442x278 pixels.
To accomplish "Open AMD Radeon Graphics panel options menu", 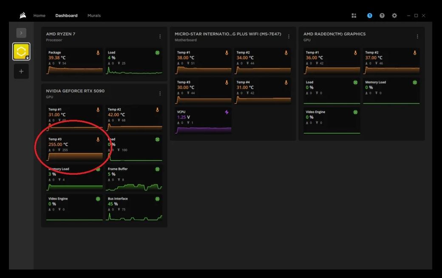I will (x=417, y=37).
